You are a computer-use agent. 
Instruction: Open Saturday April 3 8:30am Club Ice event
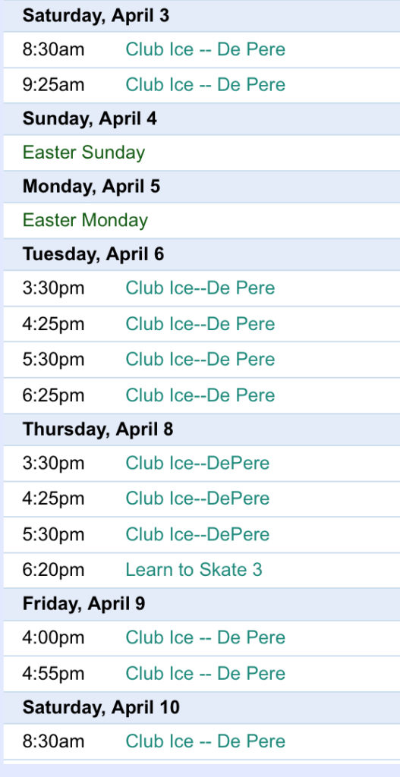[205, 49]
